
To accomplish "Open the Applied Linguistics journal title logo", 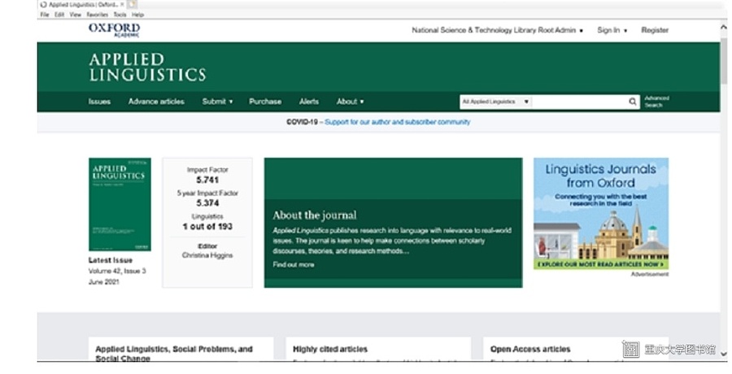I will pyautogui.click(x=147, y=67).
